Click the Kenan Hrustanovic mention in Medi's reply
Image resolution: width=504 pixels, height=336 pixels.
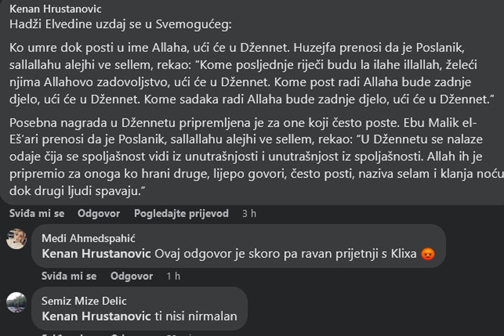coord(96,254)
